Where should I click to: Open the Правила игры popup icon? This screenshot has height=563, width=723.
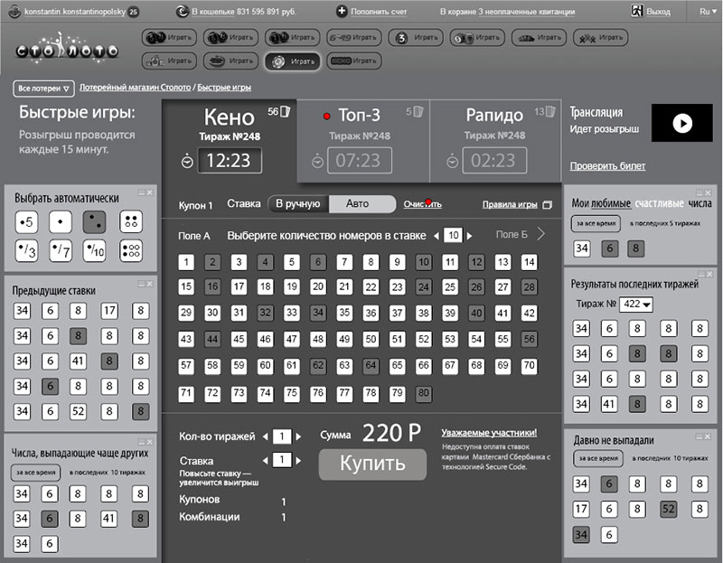tap(547, 205)
